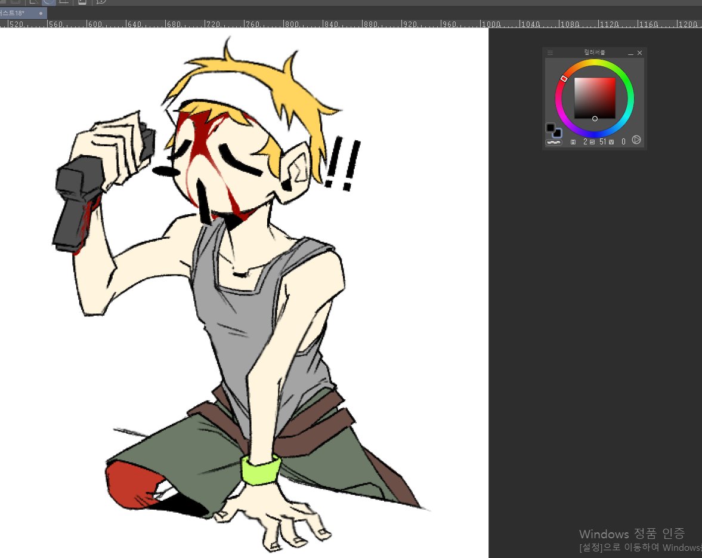Click the V value icon in the color panel
Image resolution: width=702 pixels, height=558 pixels.
tap(611, 142)
